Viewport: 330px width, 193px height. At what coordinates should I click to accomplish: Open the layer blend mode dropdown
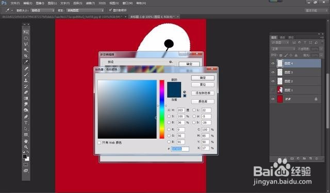[283, 49]
